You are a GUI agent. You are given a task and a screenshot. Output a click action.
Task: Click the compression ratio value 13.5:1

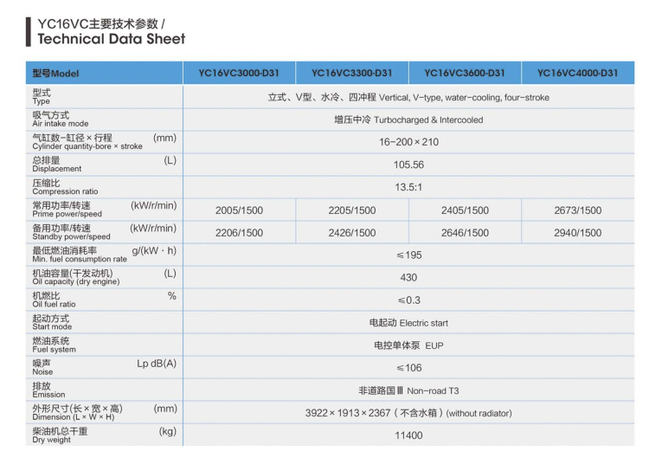(408, 187)
